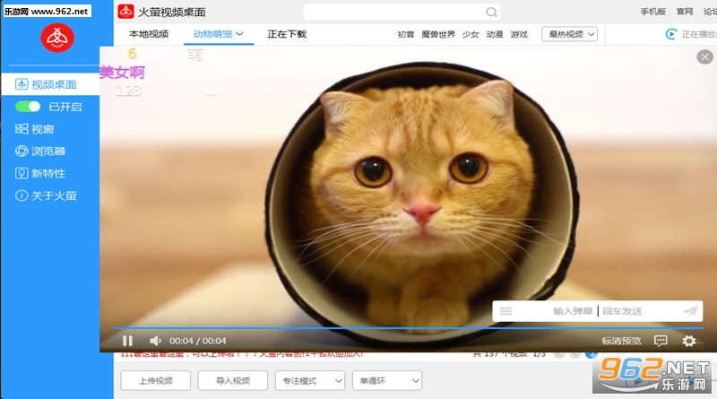
Task: Select the 动漫 category
Action: click(x=495, y=34)
